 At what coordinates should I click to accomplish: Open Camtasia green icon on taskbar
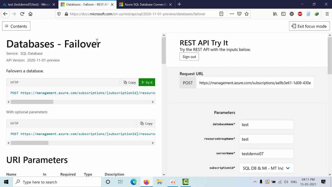[x=185, y=182]
